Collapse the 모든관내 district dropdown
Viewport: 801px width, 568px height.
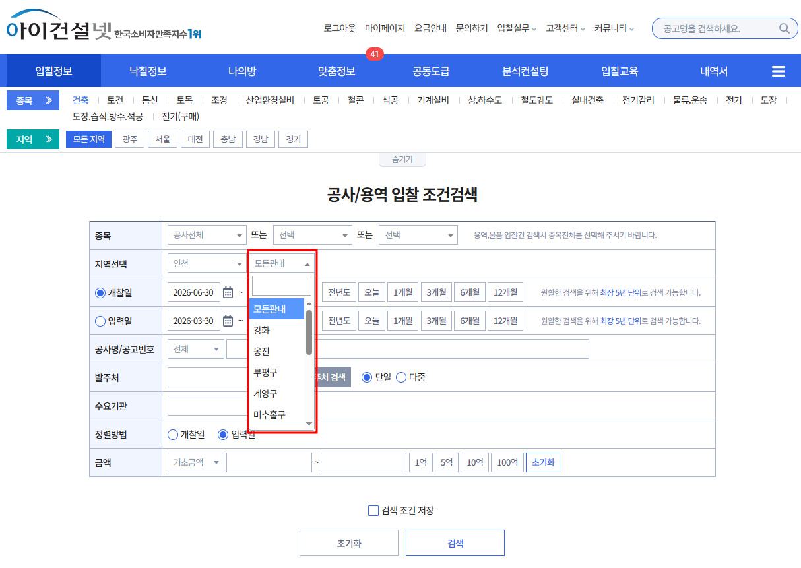tap(282, 263)
